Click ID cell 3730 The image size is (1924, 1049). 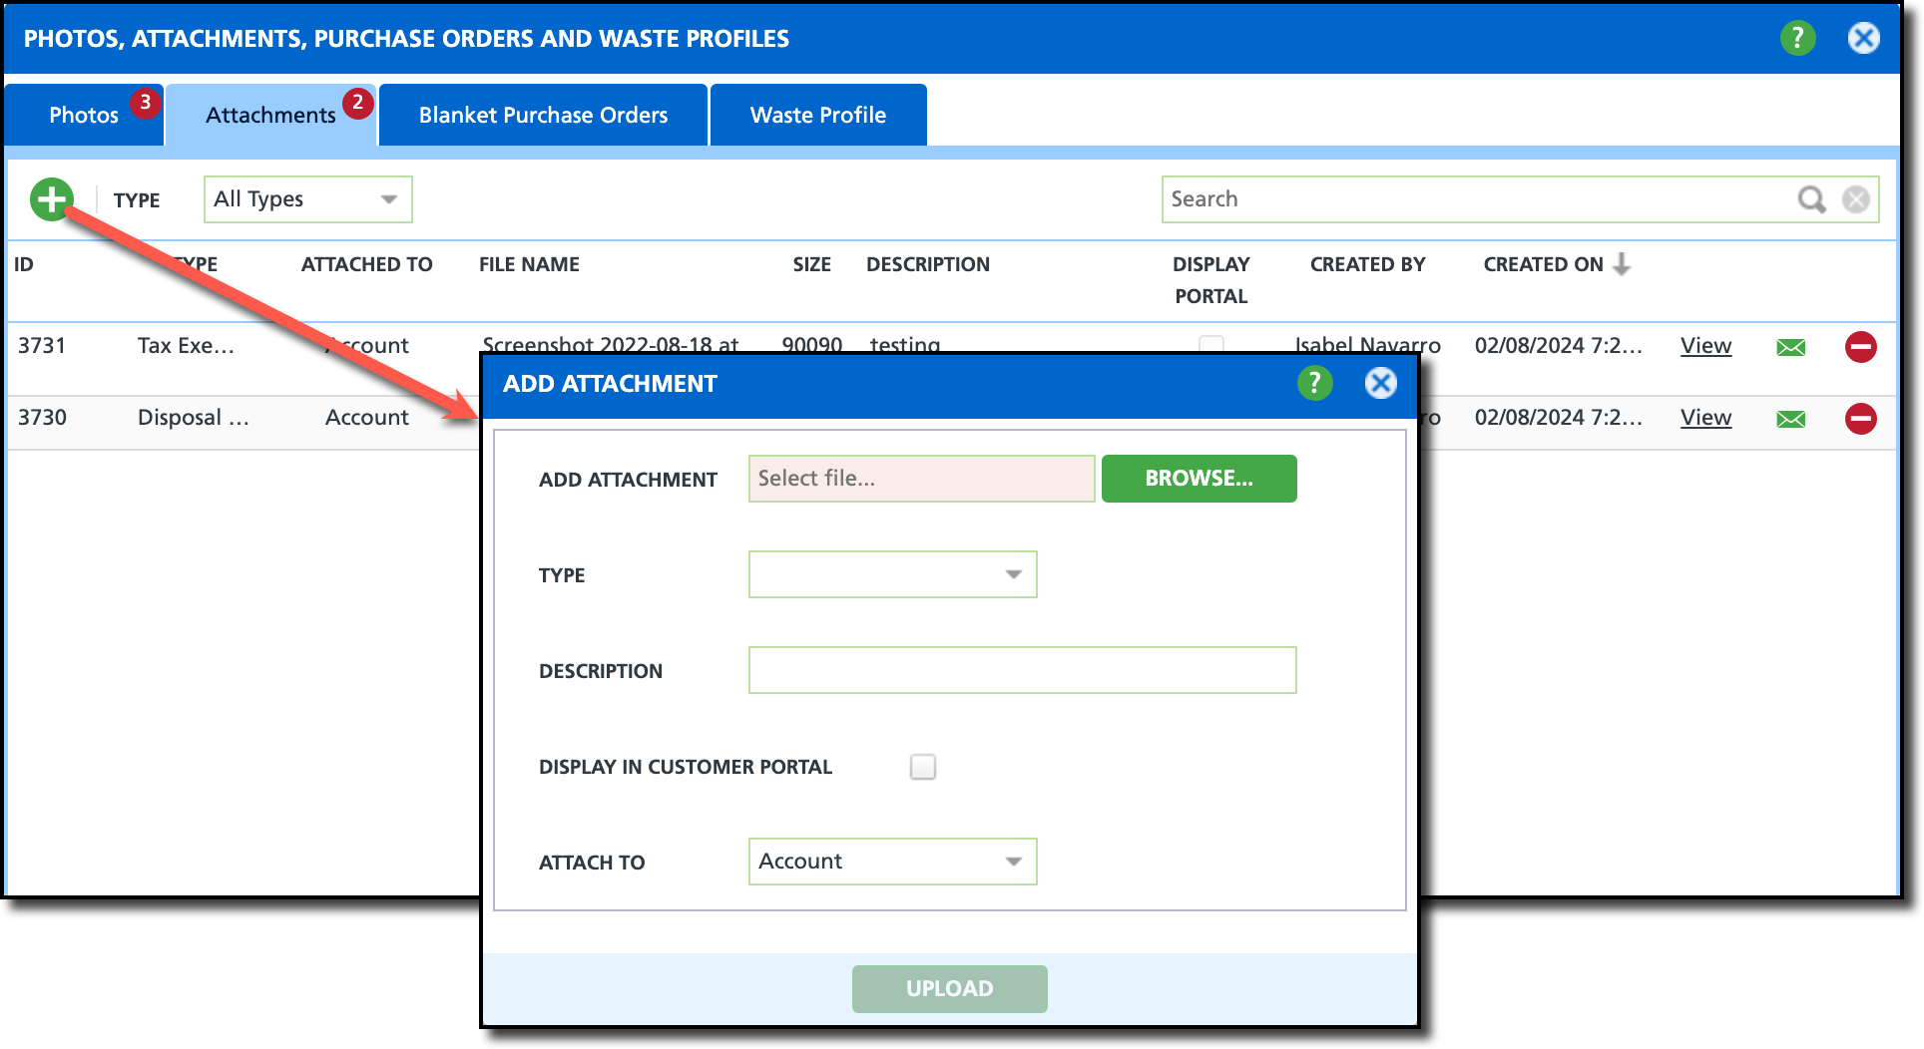click(x=42, y=418)
